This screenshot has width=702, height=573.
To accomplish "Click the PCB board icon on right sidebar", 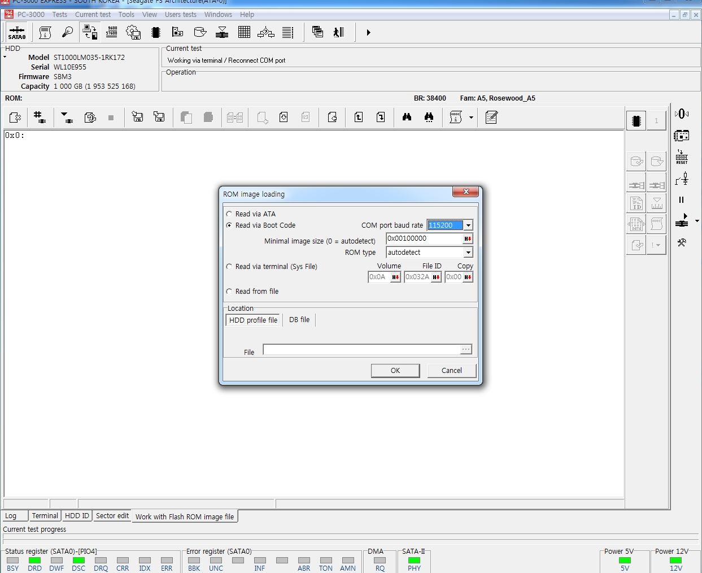I will 682,136.
